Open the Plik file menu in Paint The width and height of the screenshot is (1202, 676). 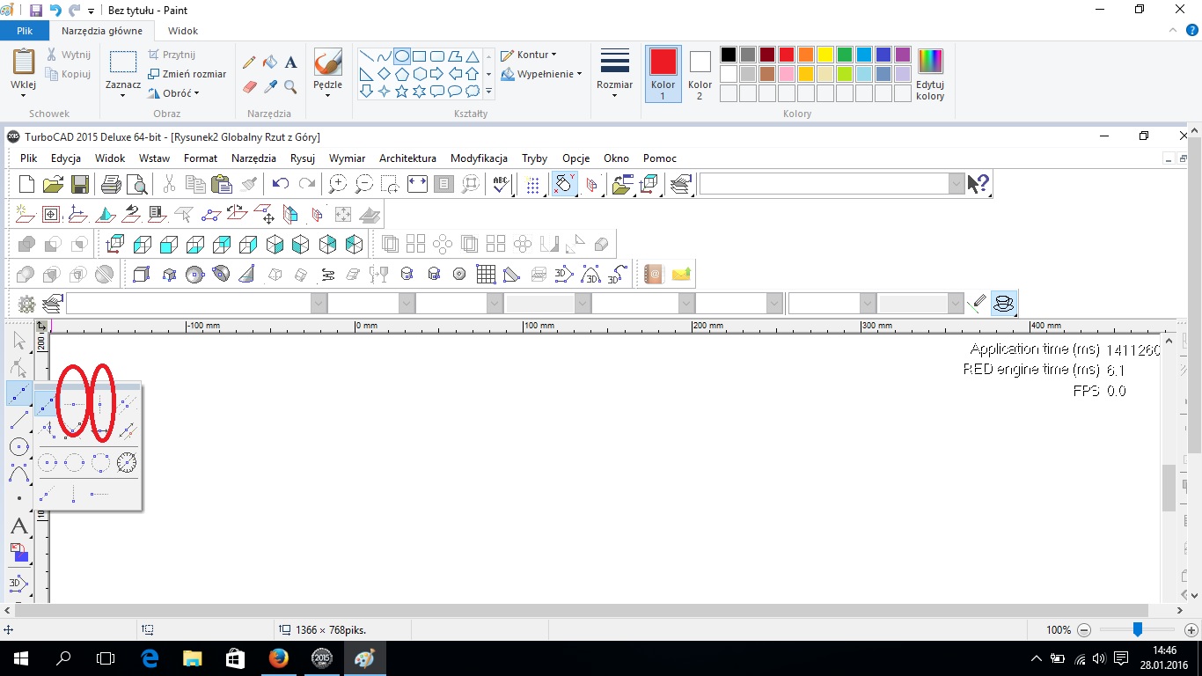click(x=25, y=31)
